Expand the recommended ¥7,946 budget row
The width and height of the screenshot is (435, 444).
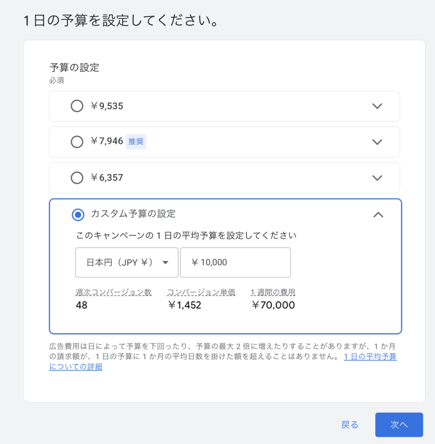377,142
